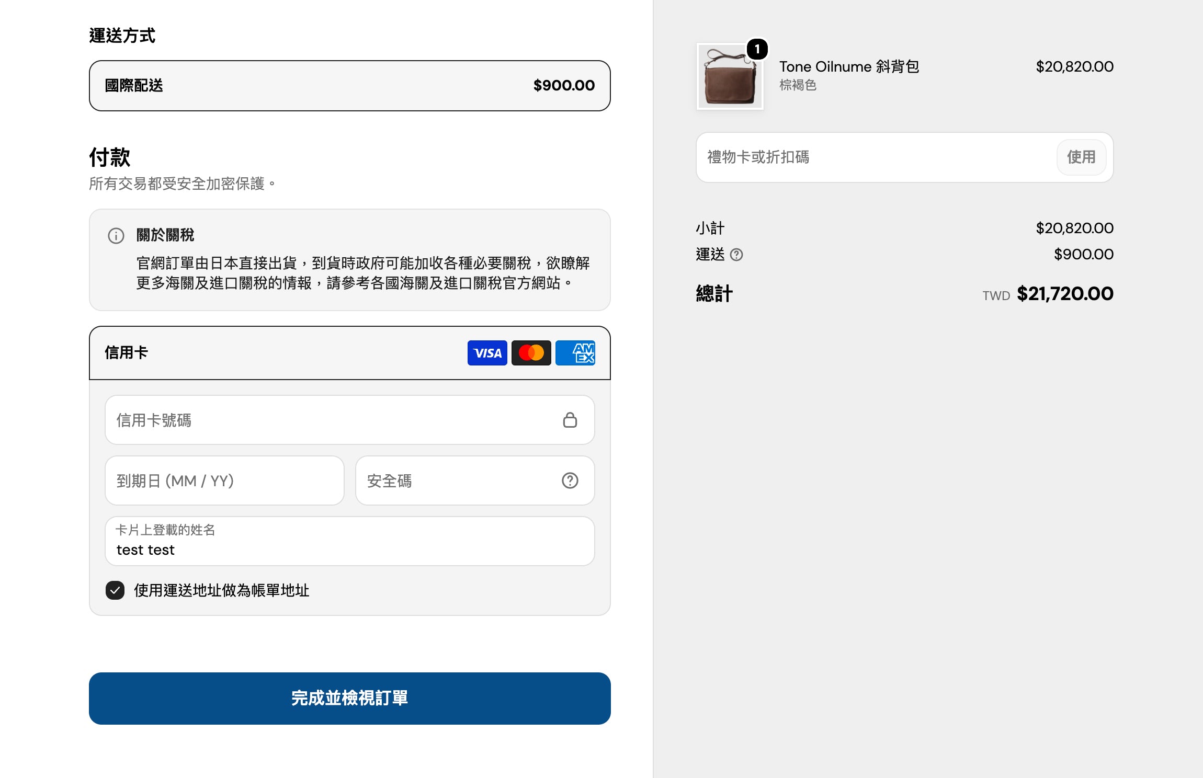Click the $20,820.00 subtotal amount

coord(1075,228)
